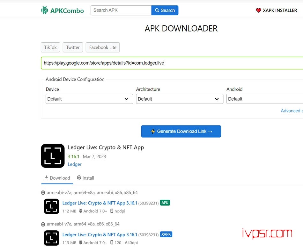Viewport: 303px width, 251px height.
Task: Click the red heart icon
Action: (x=258, y=11)
